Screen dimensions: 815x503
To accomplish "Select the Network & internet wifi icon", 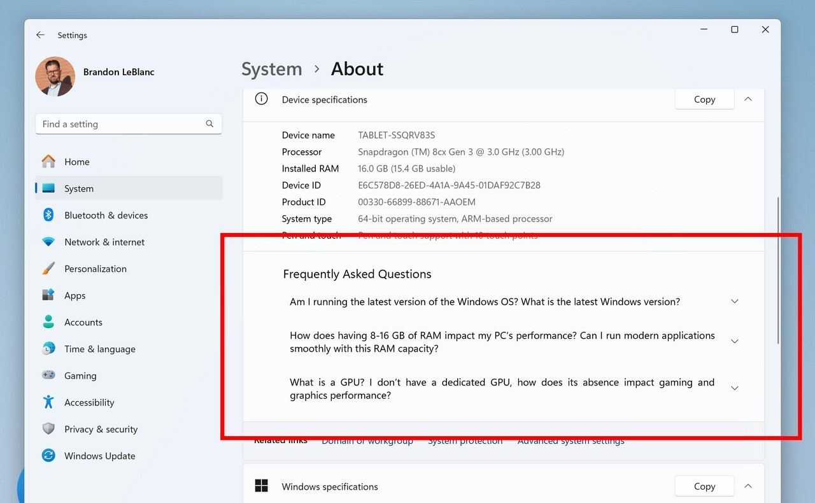I will tap(48, 242).
